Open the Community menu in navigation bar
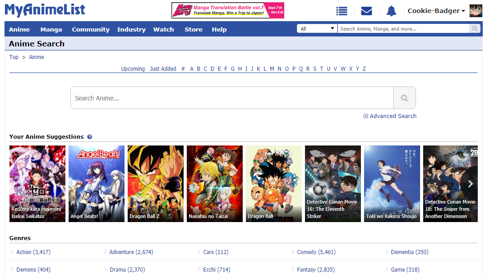 (x=91, y=30)
